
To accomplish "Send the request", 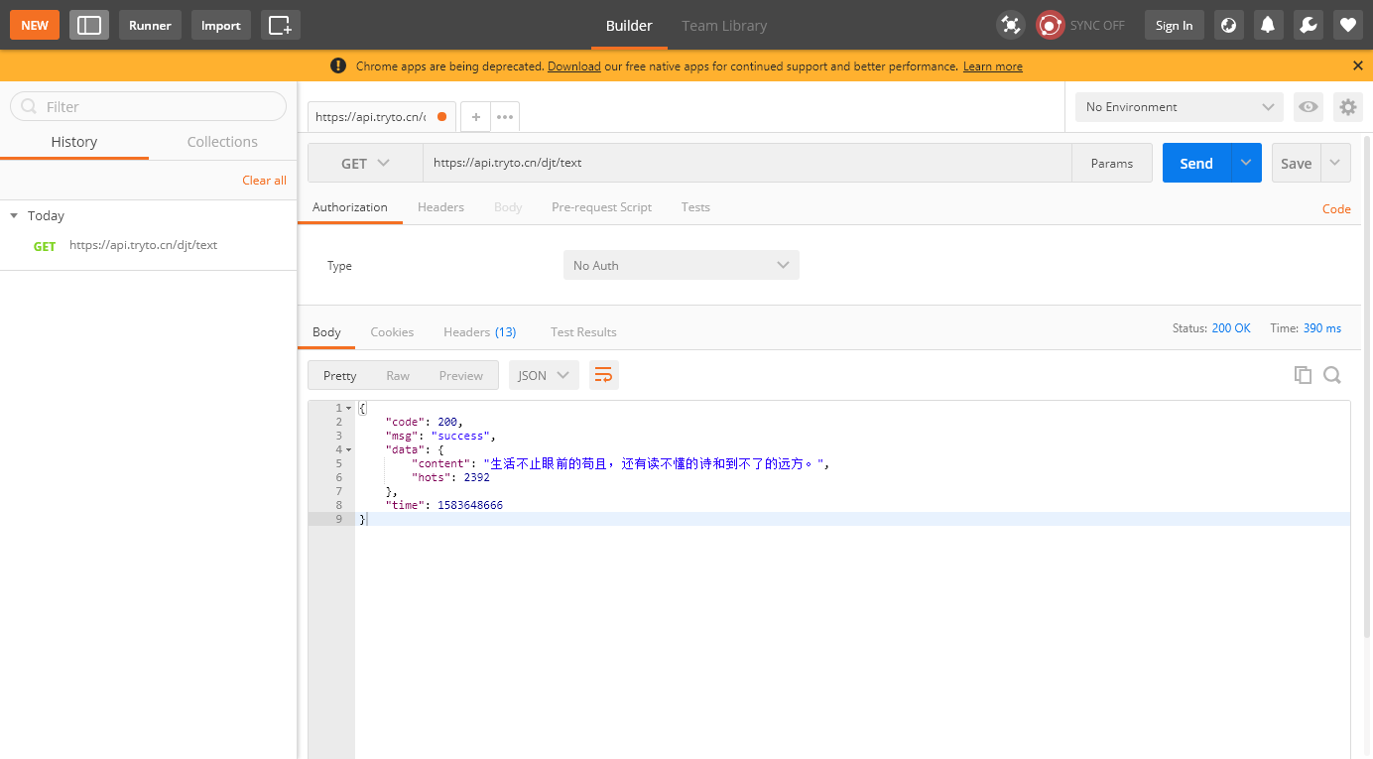I will (x=1196, y=163).
